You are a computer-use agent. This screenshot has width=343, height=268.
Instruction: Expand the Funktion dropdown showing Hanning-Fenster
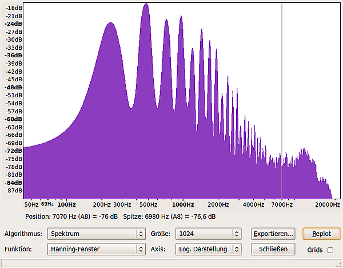[96, 249]
